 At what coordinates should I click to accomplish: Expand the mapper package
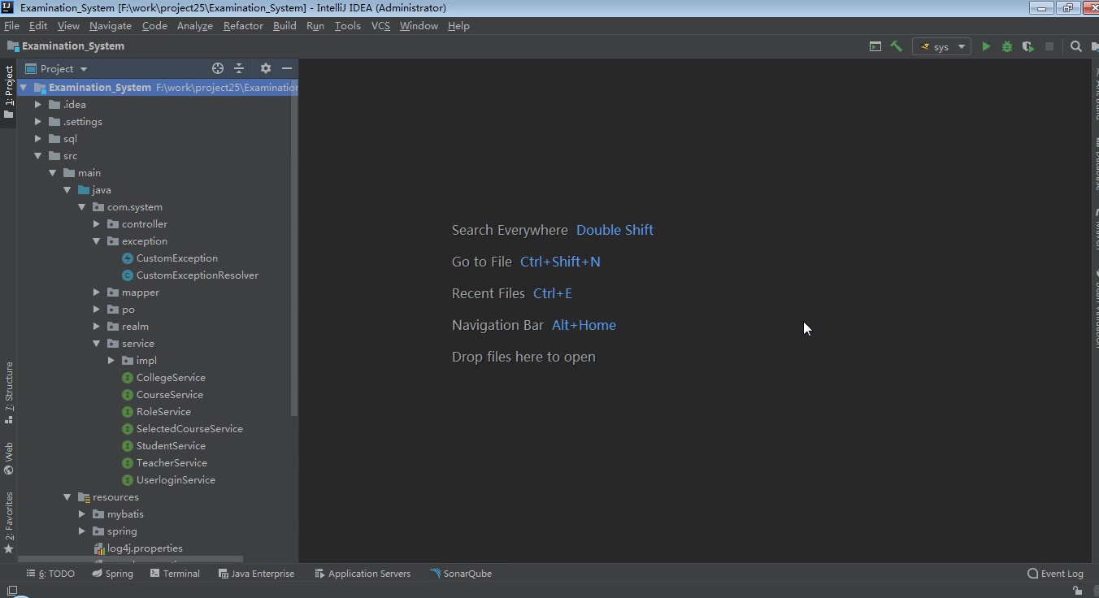(x=97, y=292)
